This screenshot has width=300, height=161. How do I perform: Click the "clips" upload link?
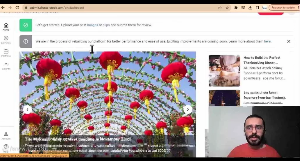[x=106, y=25]
